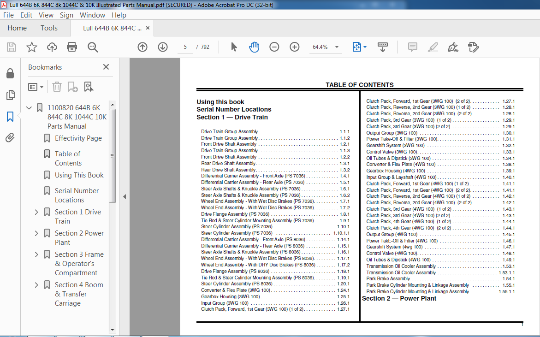Click the find current bookmark icon
Viewport: 540px width, 337px height.
(89, 87)
